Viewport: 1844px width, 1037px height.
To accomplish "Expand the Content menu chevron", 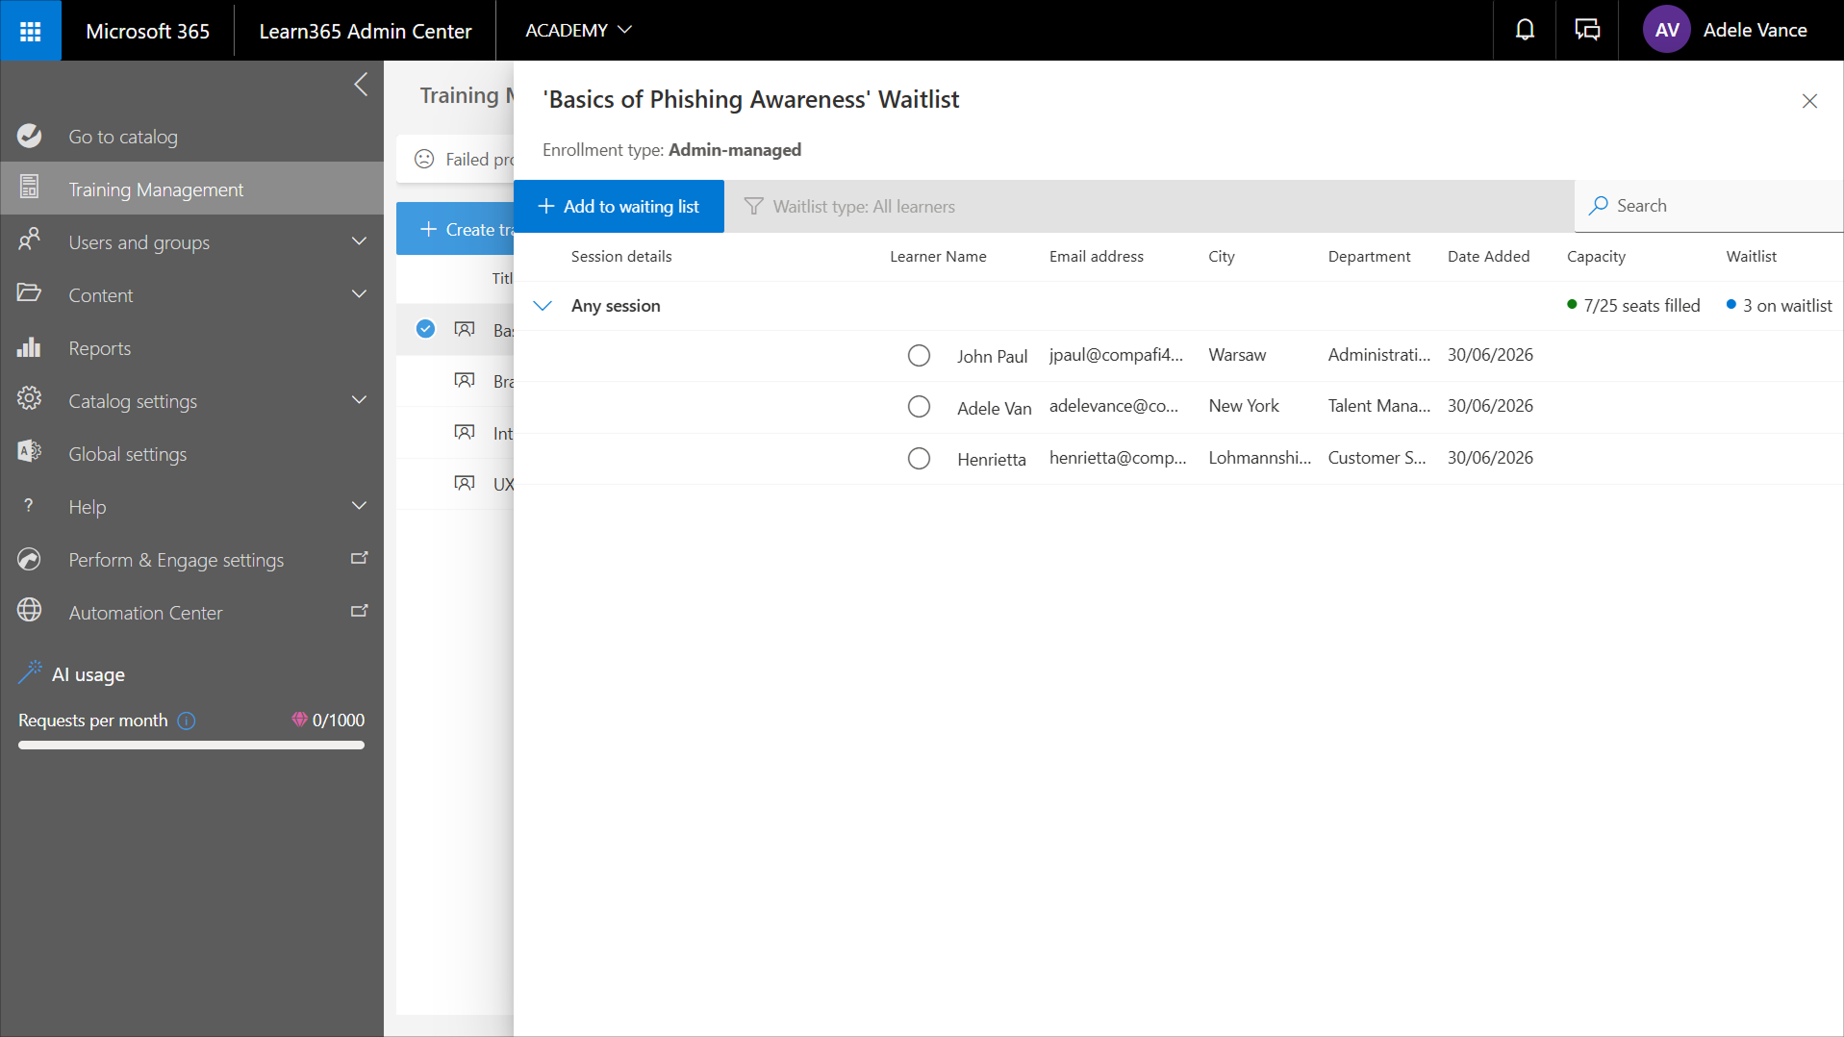I will pos(360,294).
